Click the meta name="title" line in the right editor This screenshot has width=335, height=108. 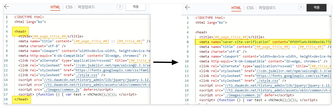click(265, 47)
